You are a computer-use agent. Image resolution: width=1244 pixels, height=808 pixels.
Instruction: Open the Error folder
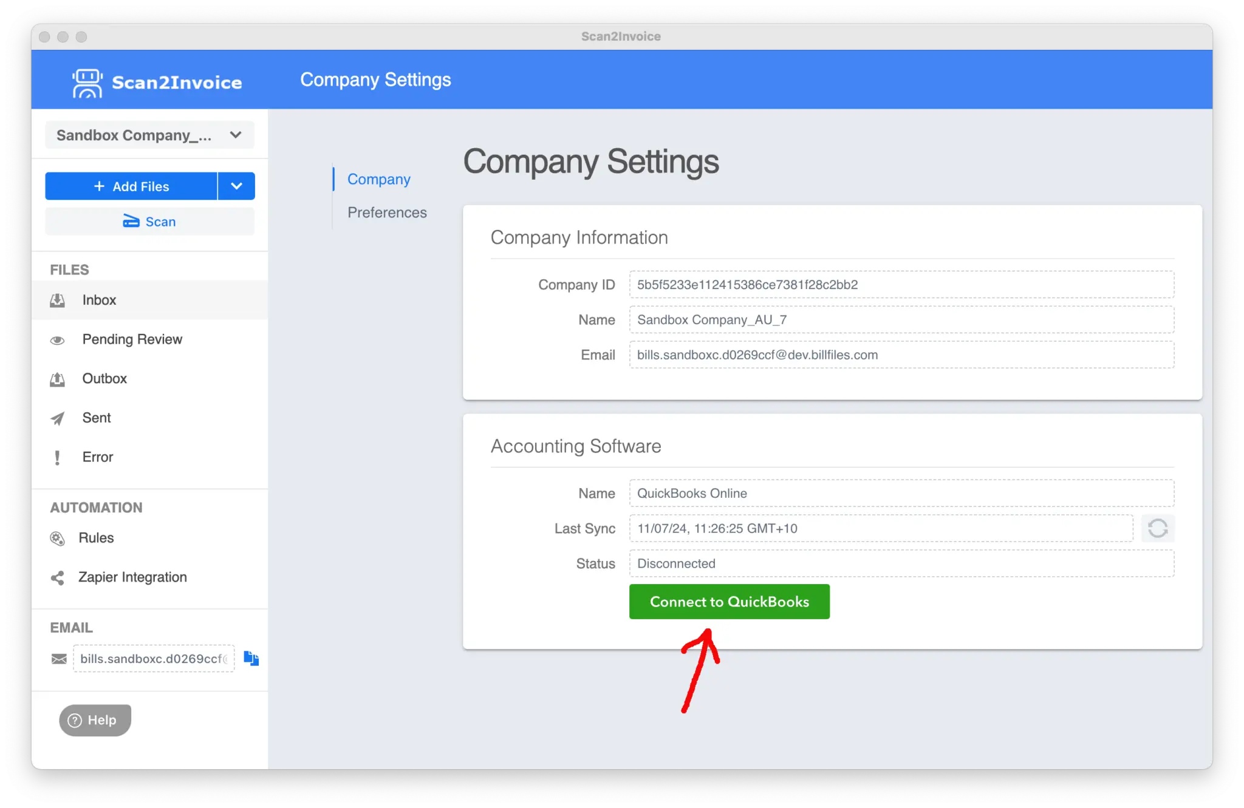click(x=149, y=457)
